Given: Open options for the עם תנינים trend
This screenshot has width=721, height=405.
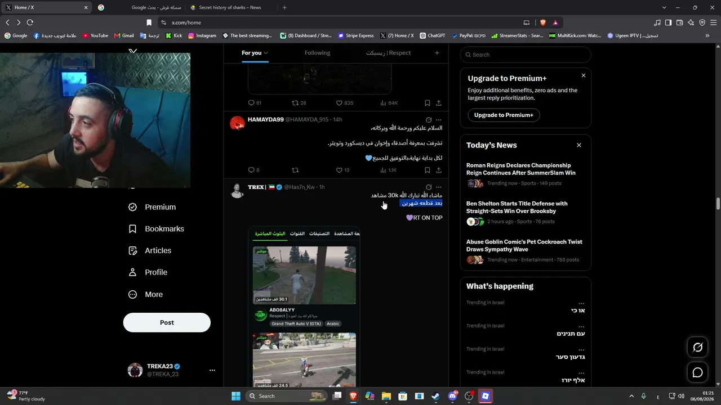Looking at the screenshot, I should tap(581, 326).
